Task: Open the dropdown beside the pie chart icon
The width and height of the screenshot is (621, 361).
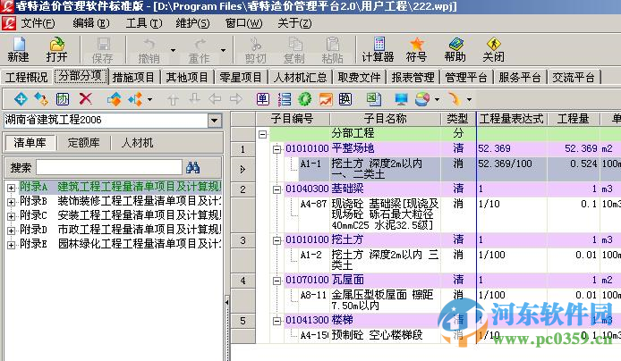Action: (437, 99)
